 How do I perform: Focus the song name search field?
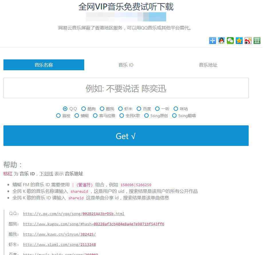pos(126,88)
